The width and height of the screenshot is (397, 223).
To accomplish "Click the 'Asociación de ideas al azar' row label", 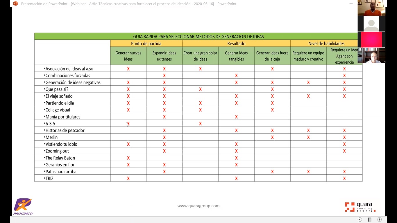I will (x=69, y=69).
